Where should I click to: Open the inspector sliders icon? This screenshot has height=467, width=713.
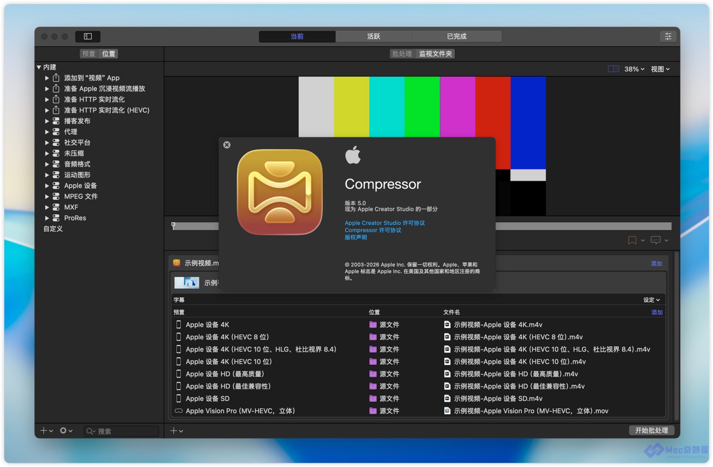[x=668, y=36]
